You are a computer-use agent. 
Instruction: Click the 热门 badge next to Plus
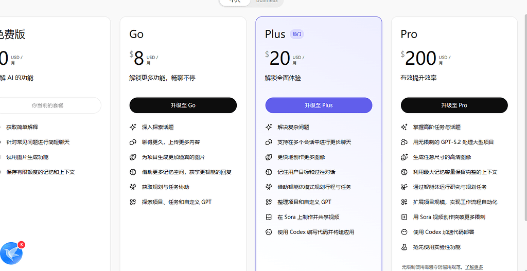coord(297,34)
